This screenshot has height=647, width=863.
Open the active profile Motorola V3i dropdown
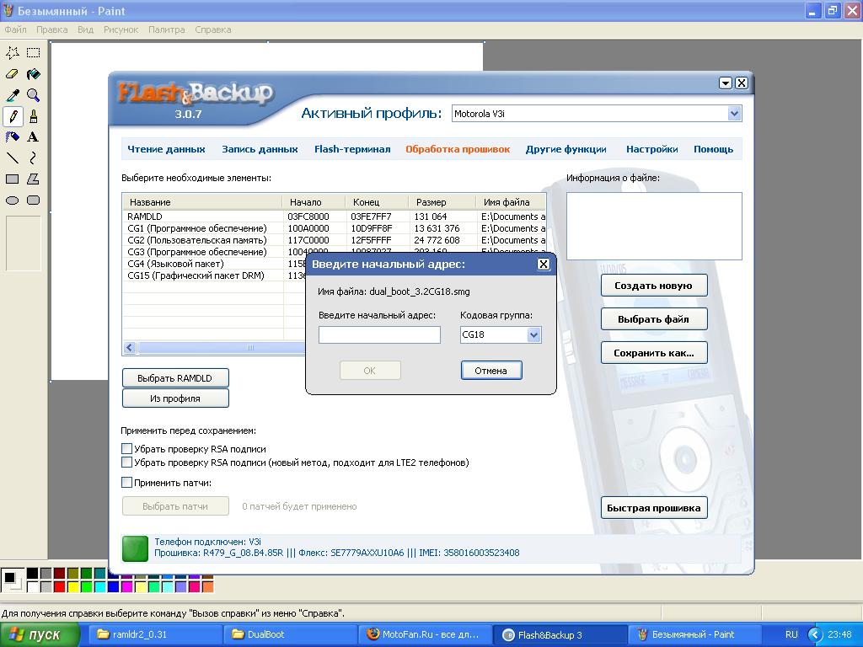[734, 114]
